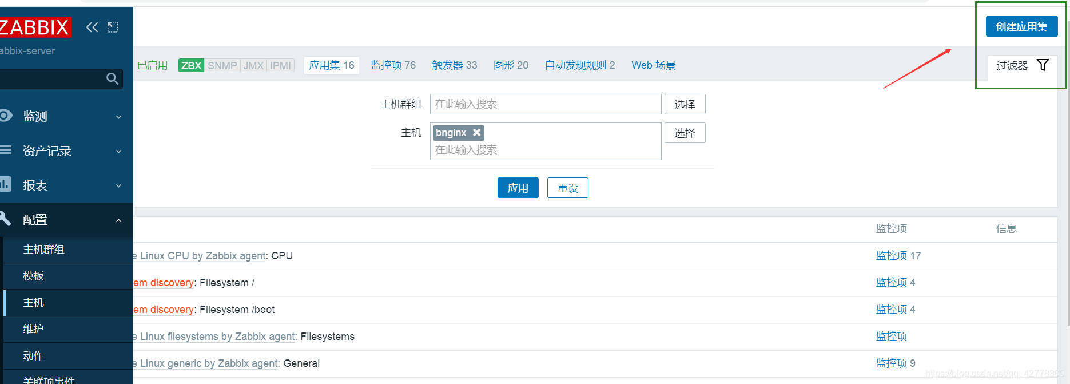Click 创建应用集 button
Viewport: 1070px width, 384px height.
pyautogui.click(x=1021, y=26)
